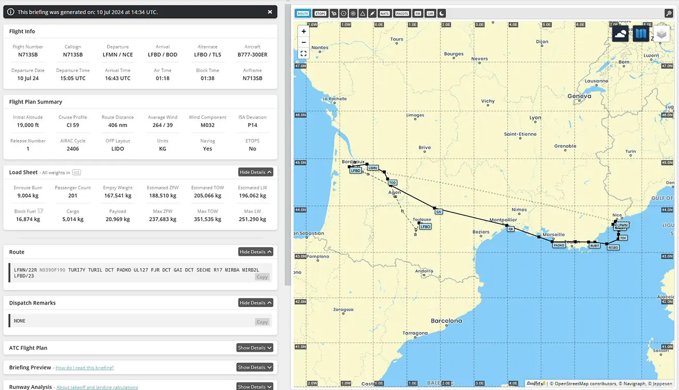Toggle the moon day/night overlay
The height and width of the screenshot is (390, 679).
pos(442,13)
